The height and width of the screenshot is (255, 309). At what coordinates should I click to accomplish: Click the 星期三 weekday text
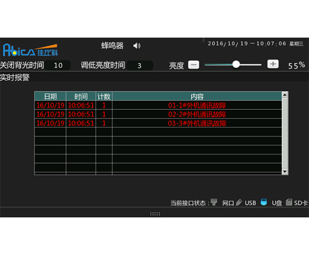tap(296, 44)
